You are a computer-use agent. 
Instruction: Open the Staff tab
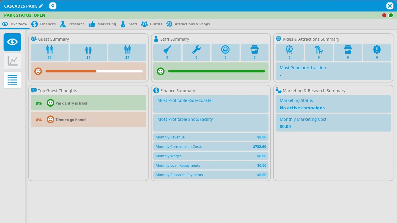click(x=129, y=24)
